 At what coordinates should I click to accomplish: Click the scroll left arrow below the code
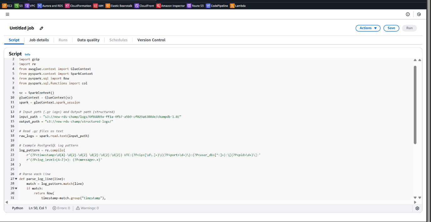click(7, 202)
